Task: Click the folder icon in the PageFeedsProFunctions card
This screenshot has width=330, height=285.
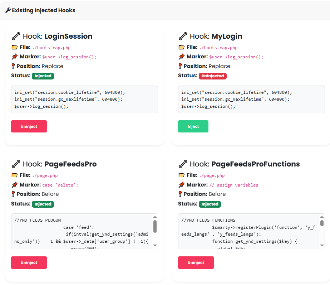Action: (x=181, y=175)
